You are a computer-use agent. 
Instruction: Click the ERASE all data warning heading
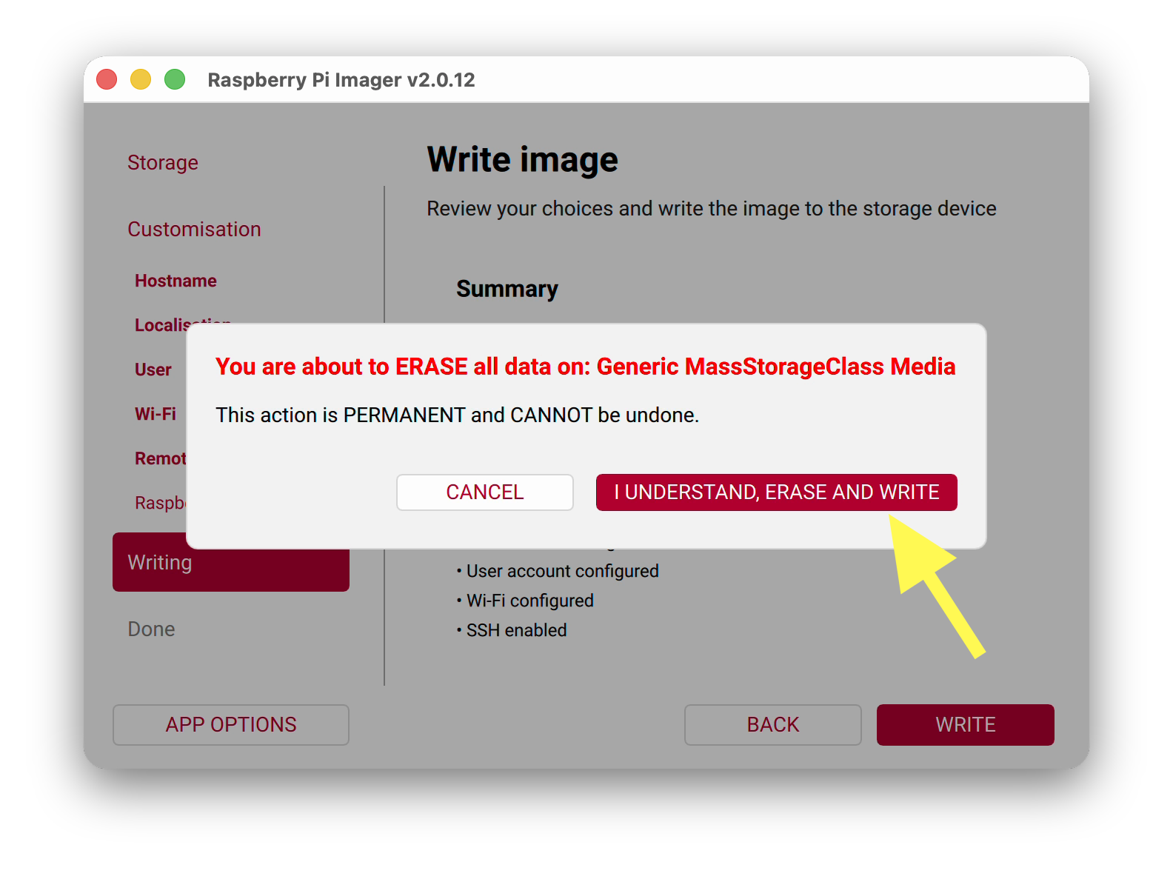585,367
